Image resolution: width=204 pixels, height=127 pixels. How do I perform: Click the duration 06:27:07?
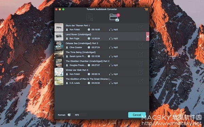(96, 65)
